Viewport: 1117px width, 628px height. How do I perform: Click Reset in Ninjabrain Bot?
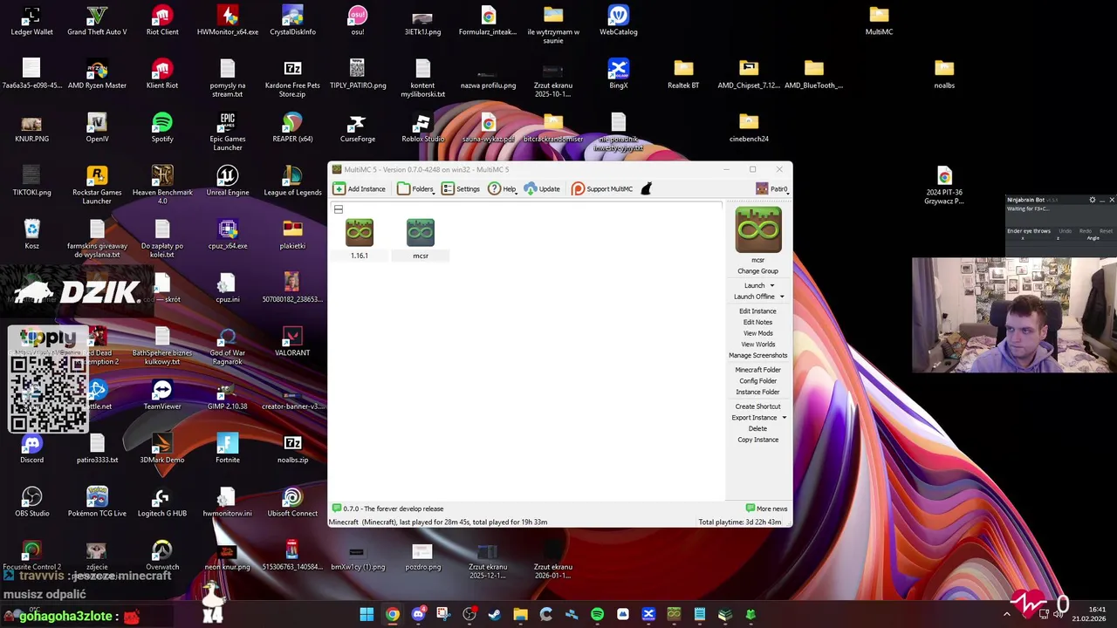[x=1106, y=231]
